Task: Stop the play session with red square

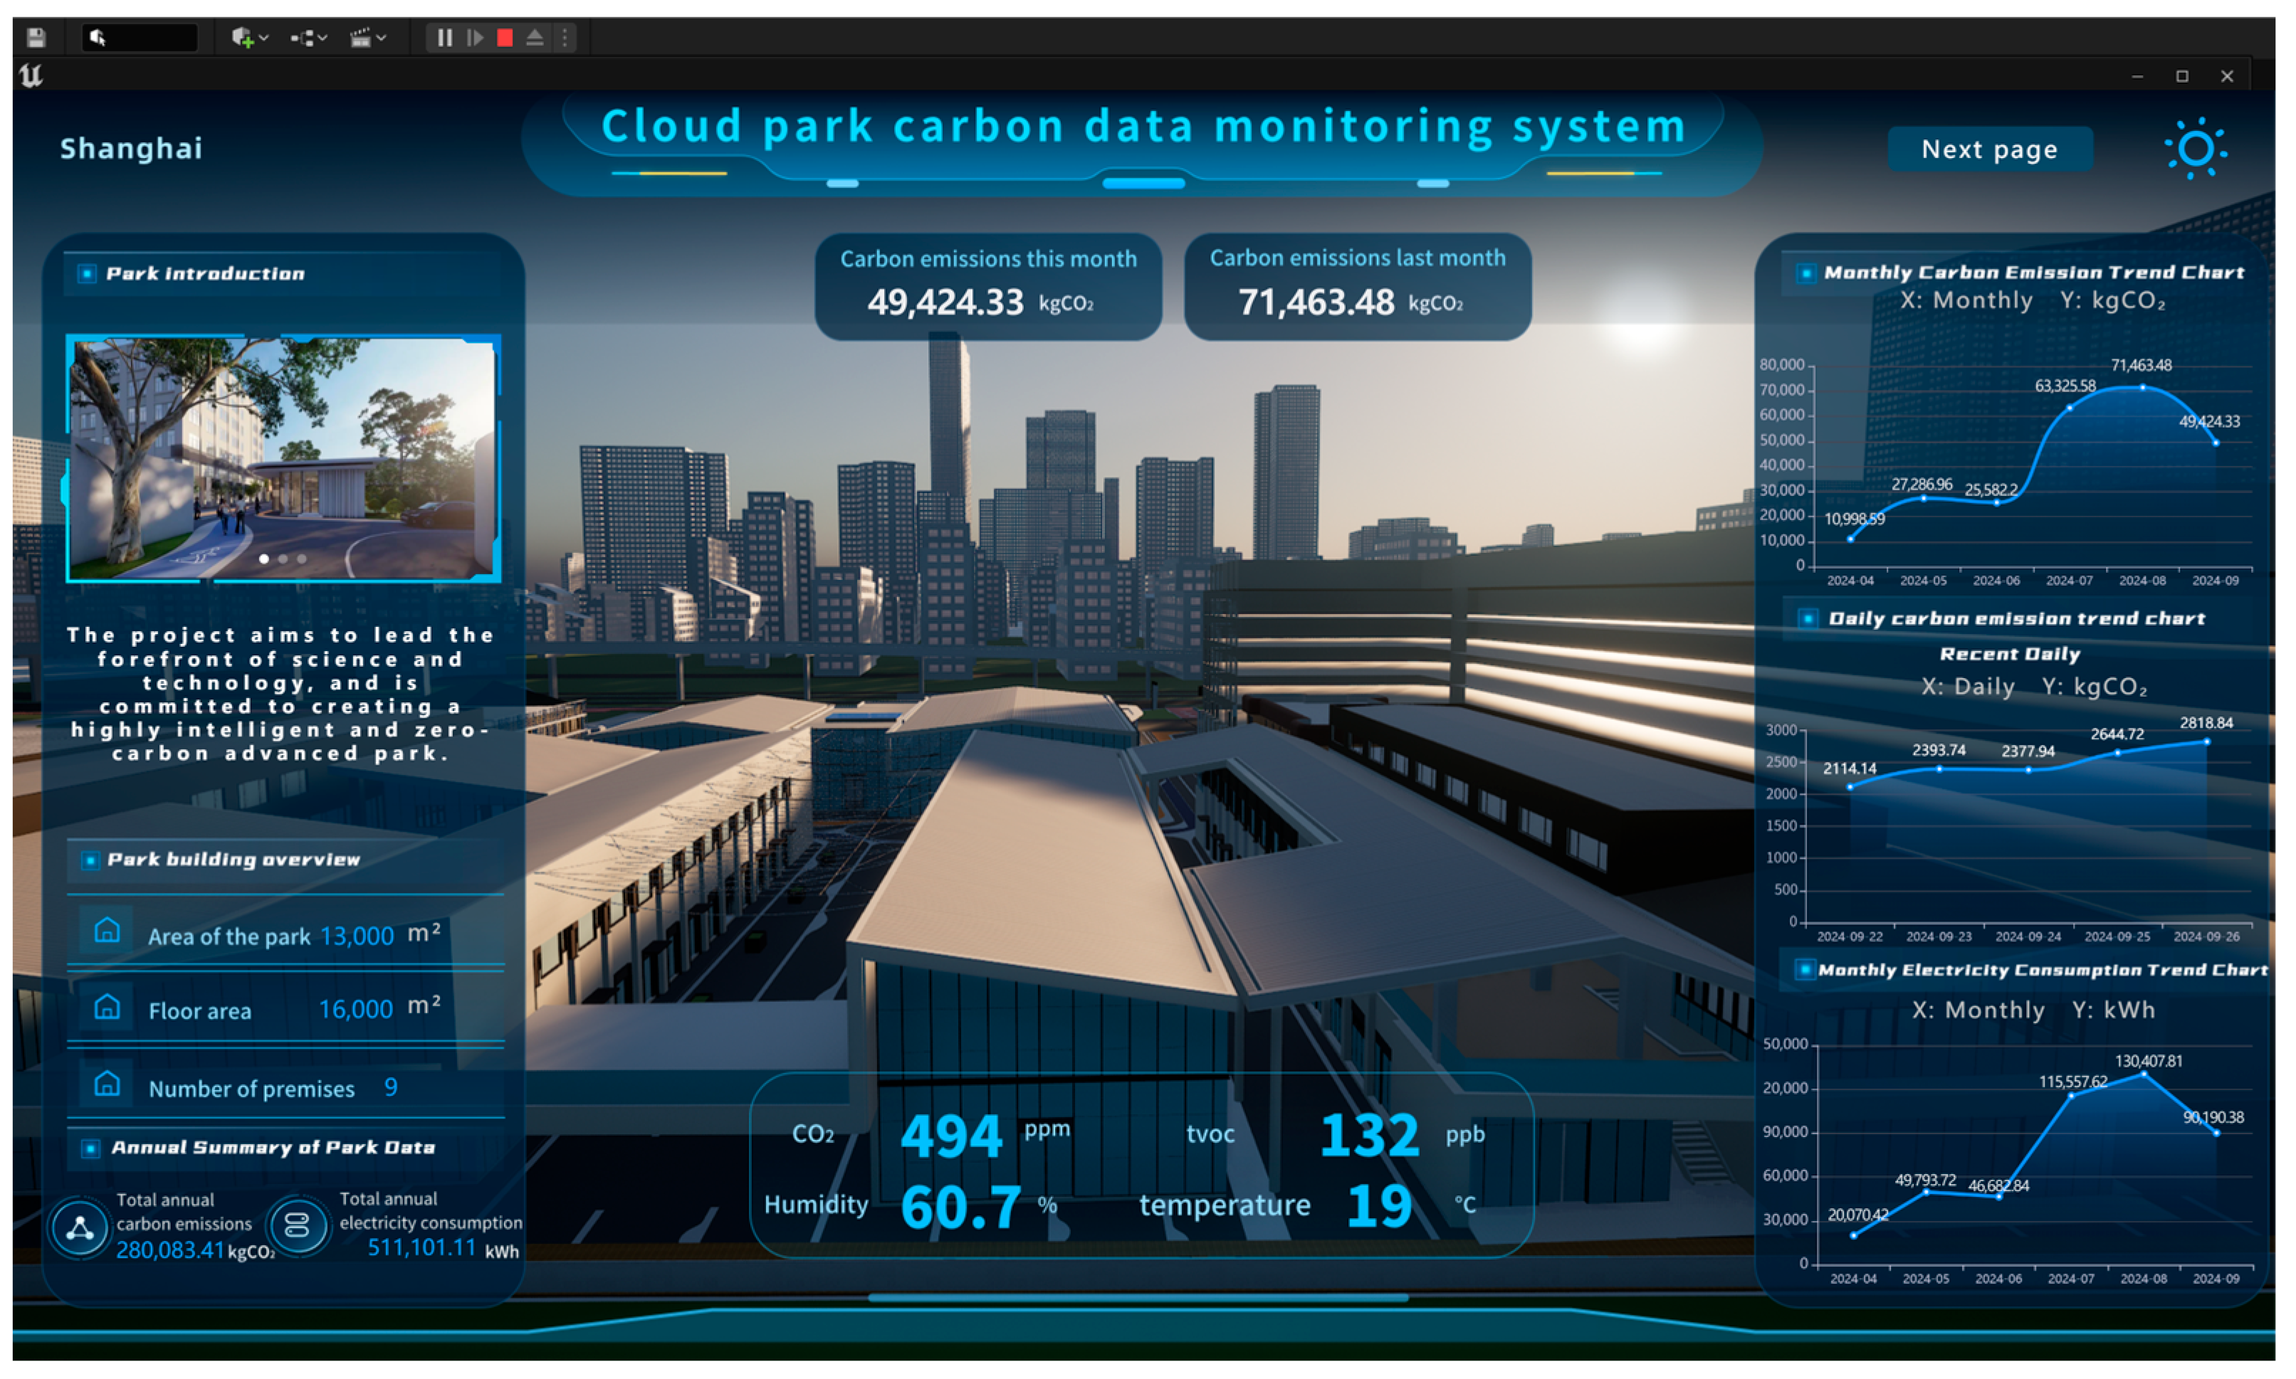Action: [505, 38]
